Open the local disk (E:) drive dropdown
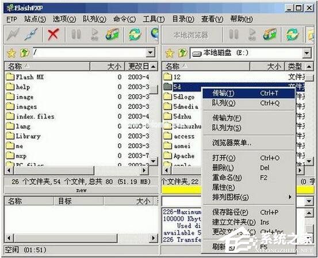The width and height of the screenshot is (318, 258). [307, 53]
